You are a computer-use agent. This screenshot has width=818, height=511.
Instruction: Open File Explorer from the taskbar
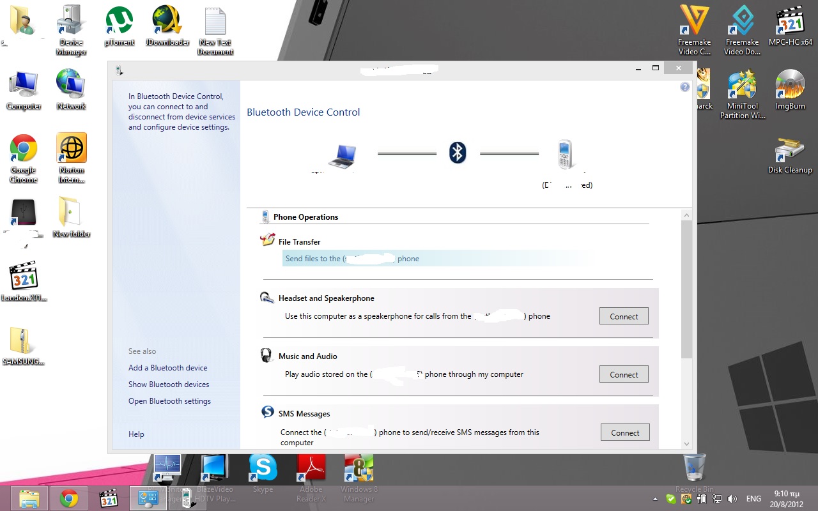coord(28,498)
